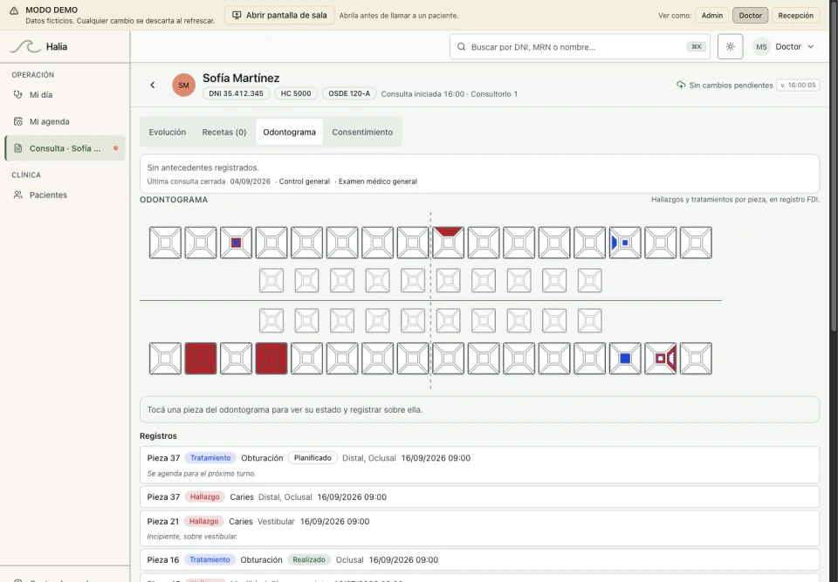Switch view to Admin role
Screen dimensions: 838x582
(712, 16)
